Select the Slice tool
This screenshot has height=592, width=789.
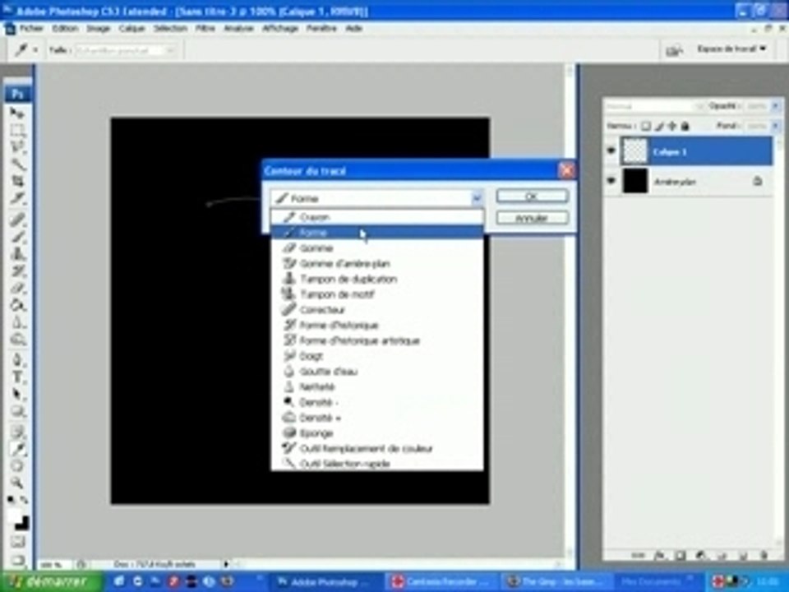pos(17,198)
